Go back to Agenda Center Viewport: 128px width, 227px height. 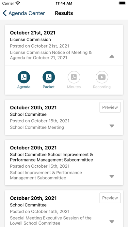coord(24,13)
